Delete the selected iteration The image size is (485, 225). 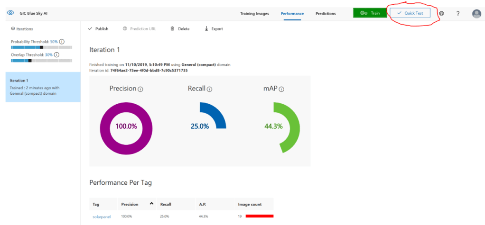click(180, 29)
